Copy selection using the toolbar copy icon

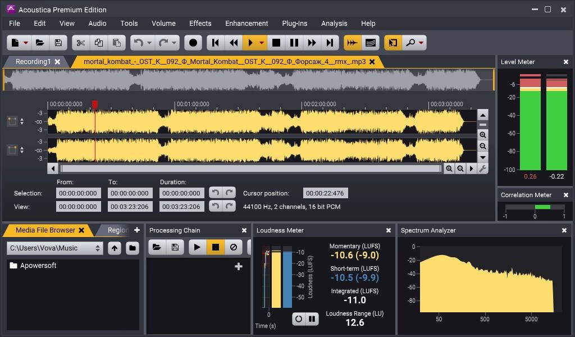[x=99, y=43]
